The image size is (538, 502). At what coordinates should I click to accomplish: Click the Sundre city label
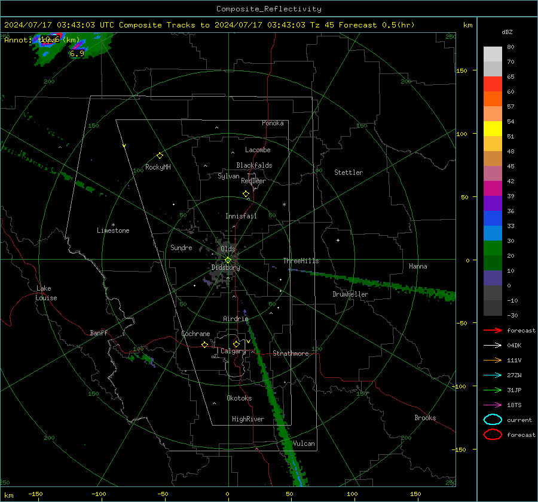coord(181,248)
